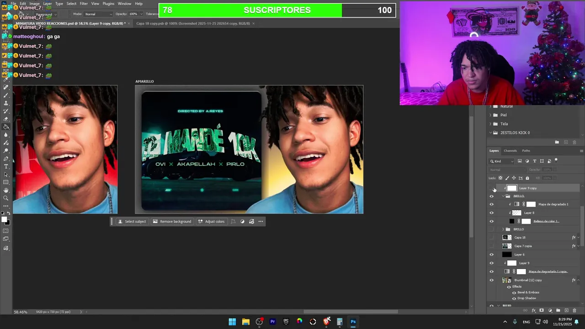585x329 pixels.
Task: Hide the expanded BRILLO group
Action: [x=492, y=196]
